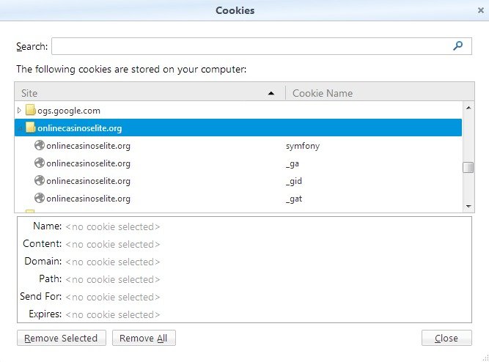489x362 pixels.
Task: Focus the Search input field
Action: (x=261, y=46)
